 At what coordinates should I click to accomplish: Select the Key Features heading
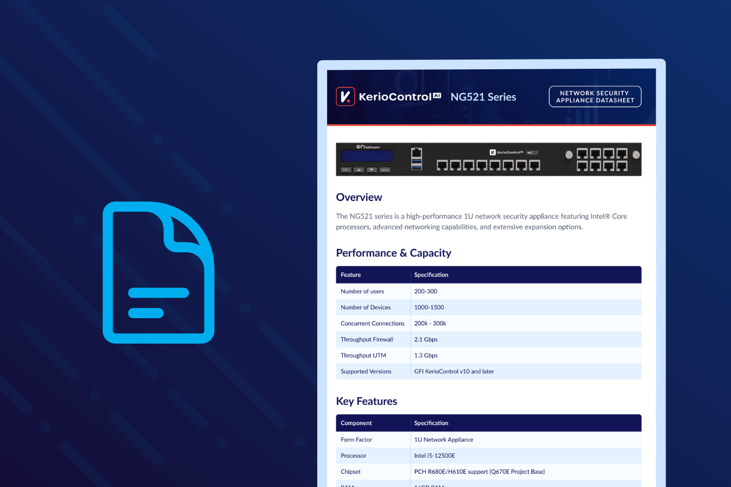pyautogui.click(x=367, y=402)
